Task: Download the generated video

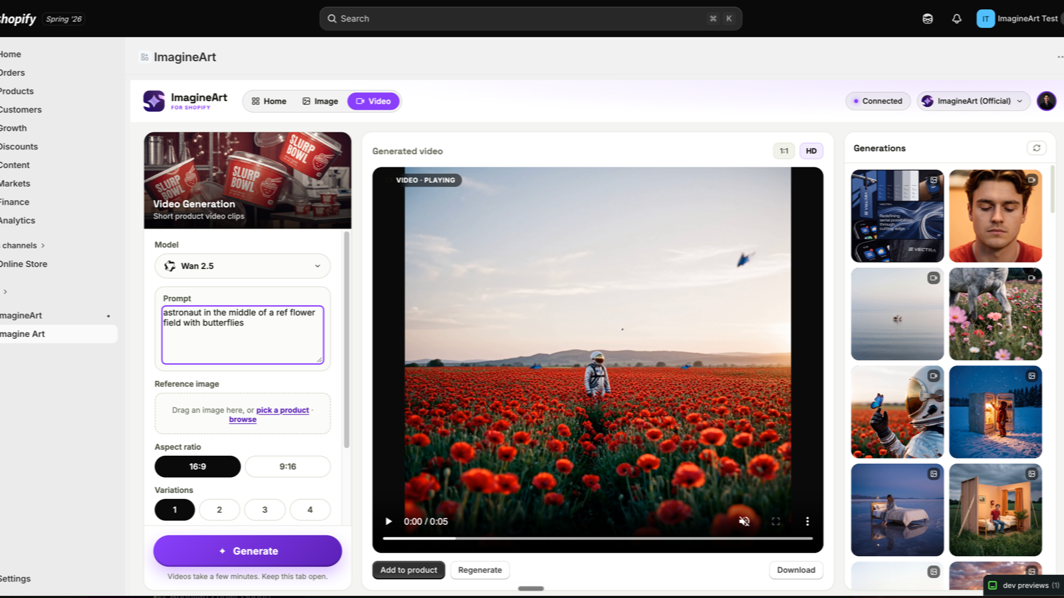Action: pyautogui.click(x=796, y=570)
